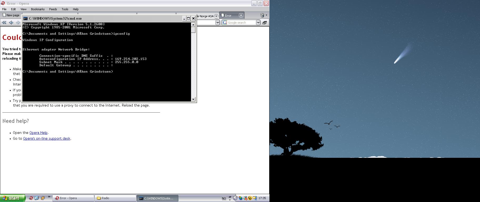Open a New page in Opera
Screen dimensions: 480x202
(x=11, y=15)
